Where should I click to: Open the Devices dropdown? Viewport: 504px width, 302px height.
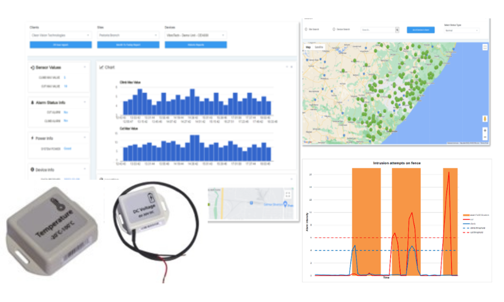(x=196, y=35)
